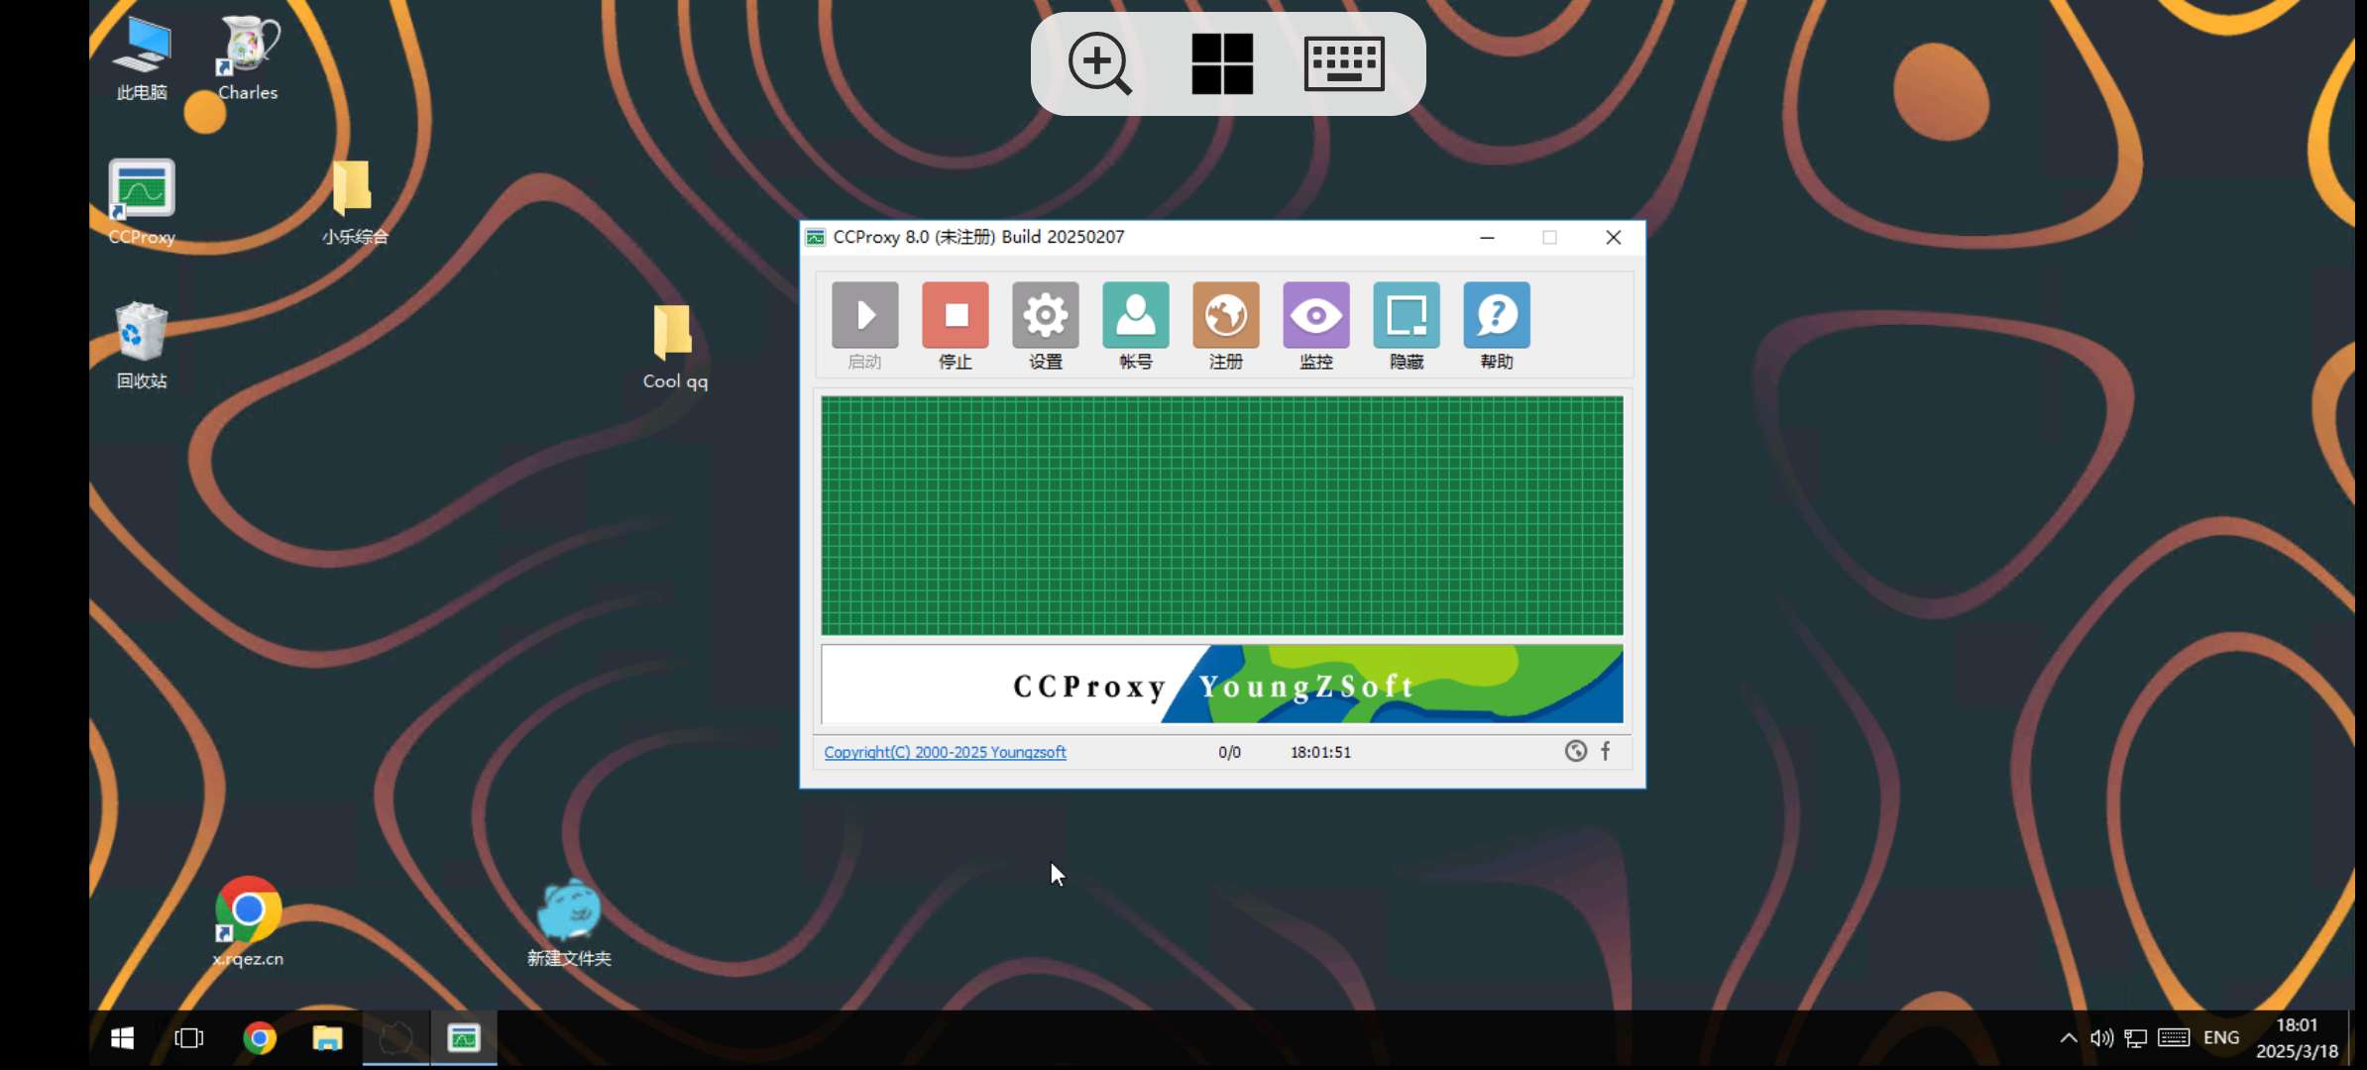Expand hidden system tray icons
Image resolution: width=2367 pixels, height=1070 pixels.
[x=2068, y=1037]
